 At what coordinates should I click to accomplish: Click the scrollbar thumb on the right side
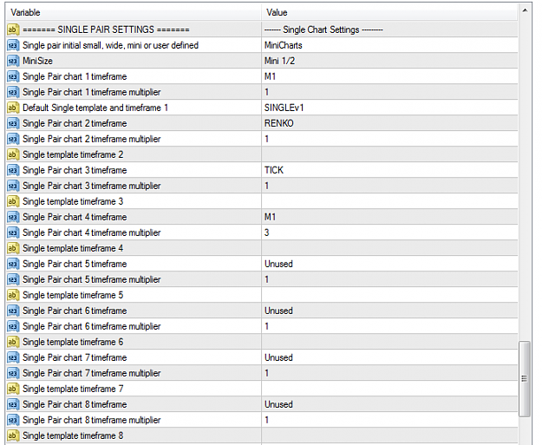tap(525, 379)
